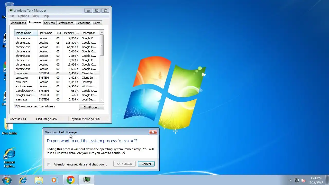Close the csrss.exe confirmation dialog
This screenshot has height=185, width=329.
coord(153,132)
